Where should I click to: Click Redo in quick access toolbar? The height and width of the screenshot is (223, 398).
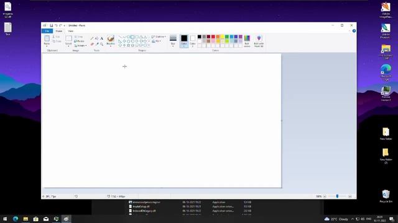[x=60, y=25]
